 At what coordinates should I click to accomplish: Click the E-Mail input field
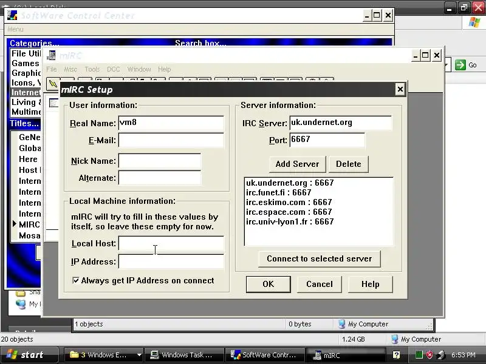click(x=171, y=140)
